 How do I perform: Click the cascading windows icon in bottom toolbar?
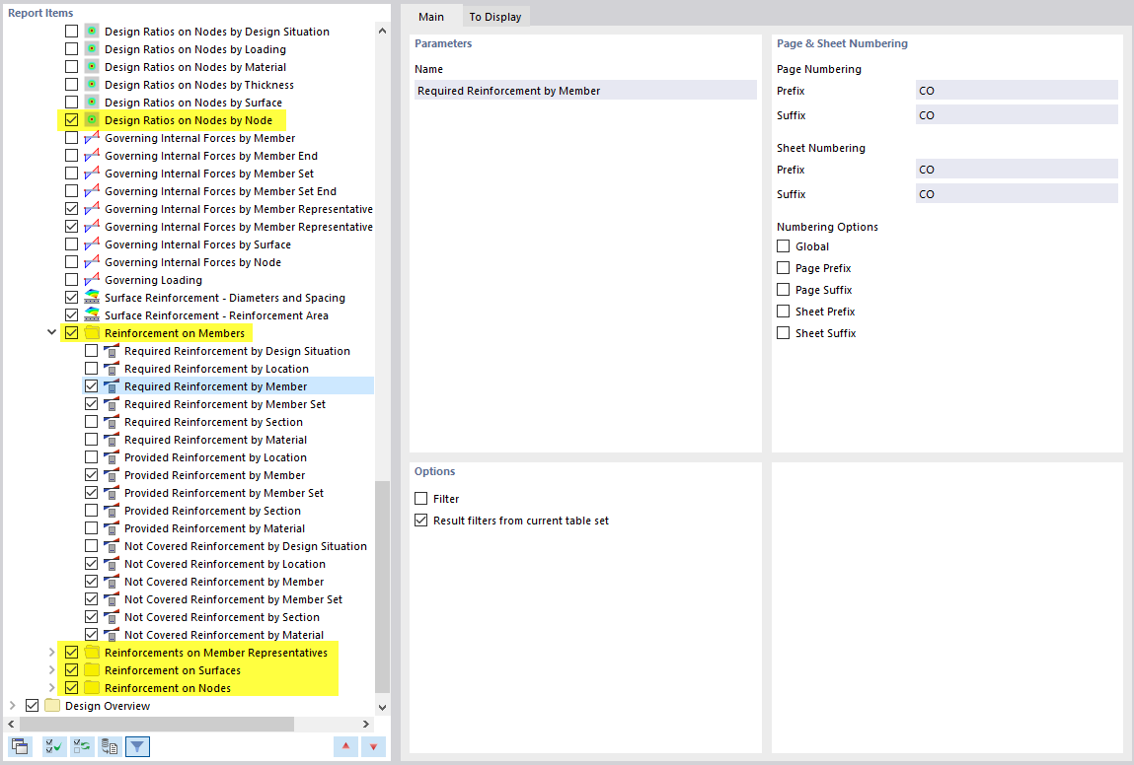[21, 746]
